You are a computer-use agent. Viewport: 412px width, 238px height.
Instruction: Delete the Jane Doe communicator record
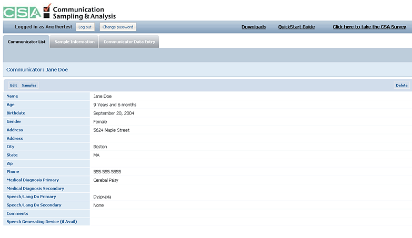(x=401, y=85)
